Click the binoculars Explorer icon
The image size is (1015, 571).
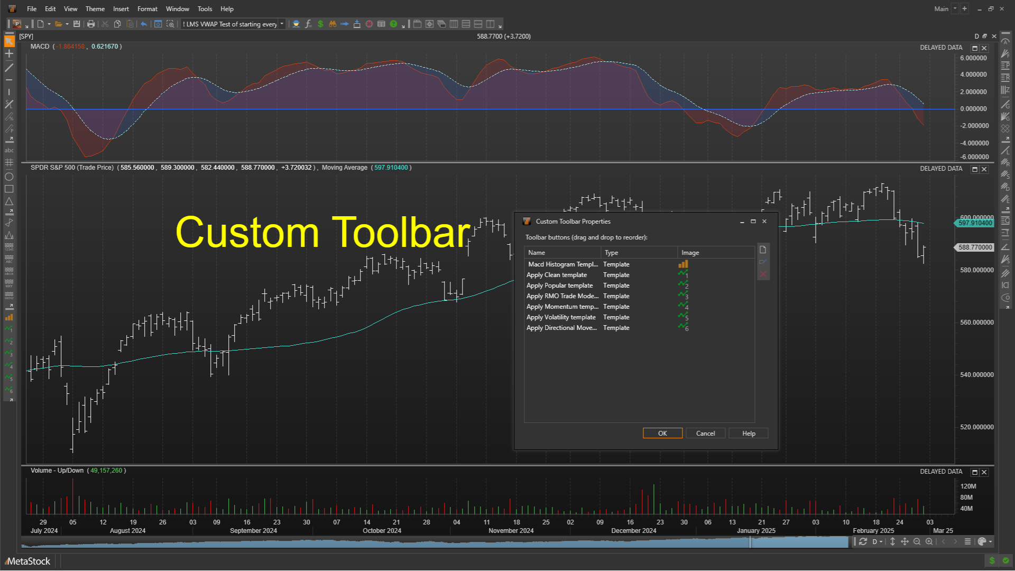333,24
